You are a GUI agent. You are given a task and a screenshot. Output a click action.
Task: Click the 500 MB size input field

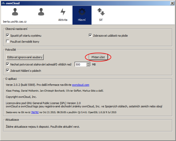80,64
